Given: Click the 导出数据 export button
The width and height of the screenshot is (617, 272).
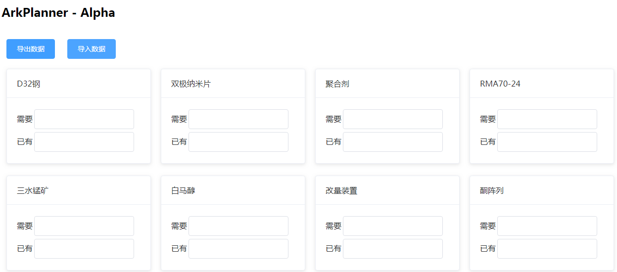Looking at the screenshot, I should 31,49.
